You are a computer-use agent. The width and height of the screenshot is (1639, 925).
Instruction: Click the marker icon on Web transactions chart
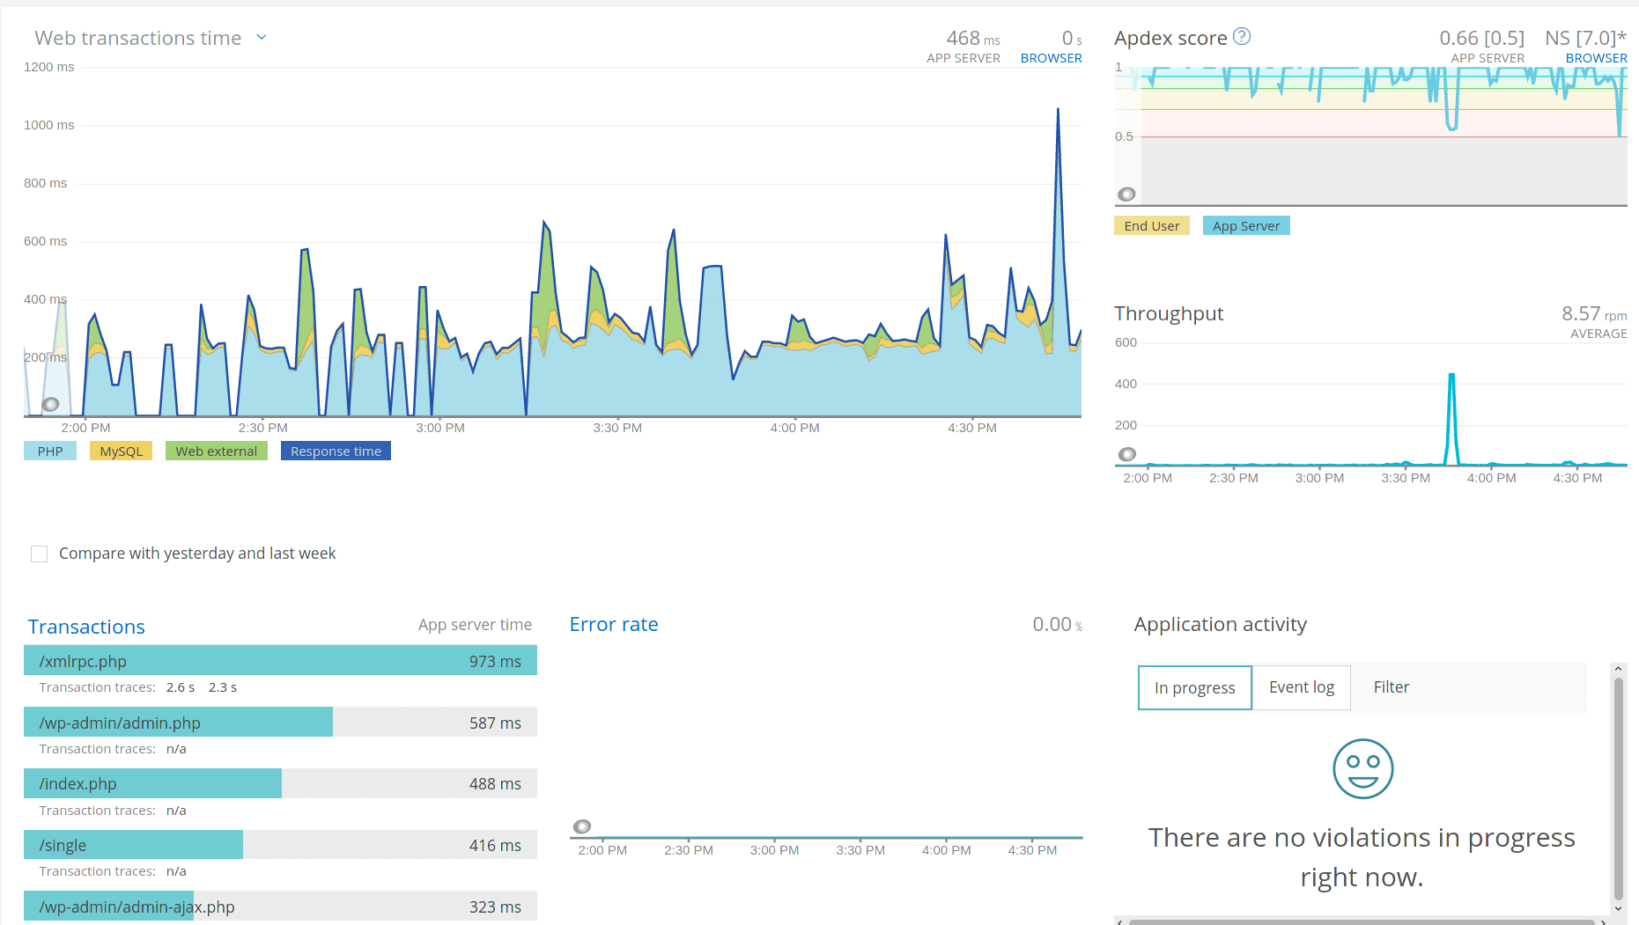pos(51,404)
